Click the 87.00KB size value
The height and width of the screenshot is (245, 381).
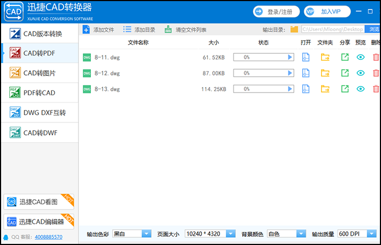(x=214, y=73)
